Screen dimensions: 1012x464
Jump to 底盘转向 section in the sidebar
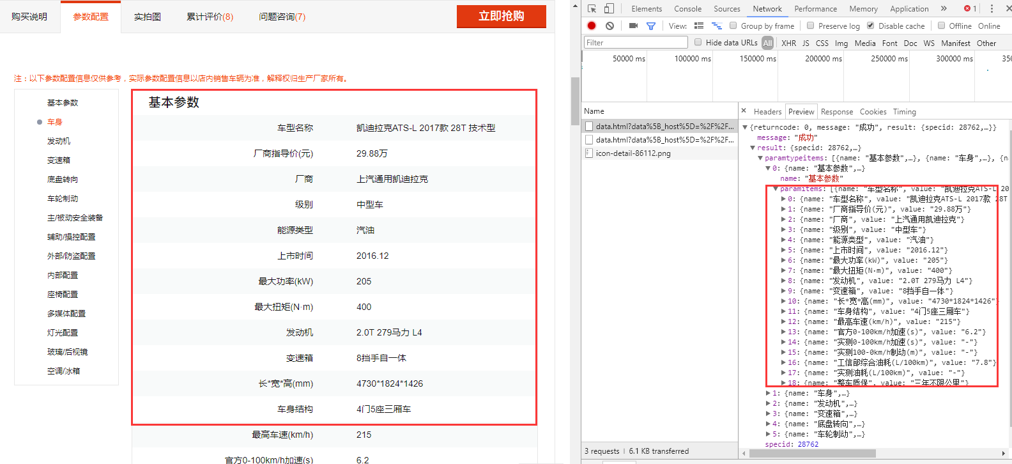click(63, 179)
